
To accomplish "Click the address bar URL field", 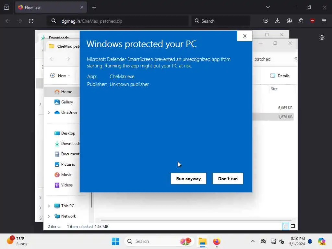I will [x=118, y=21].
